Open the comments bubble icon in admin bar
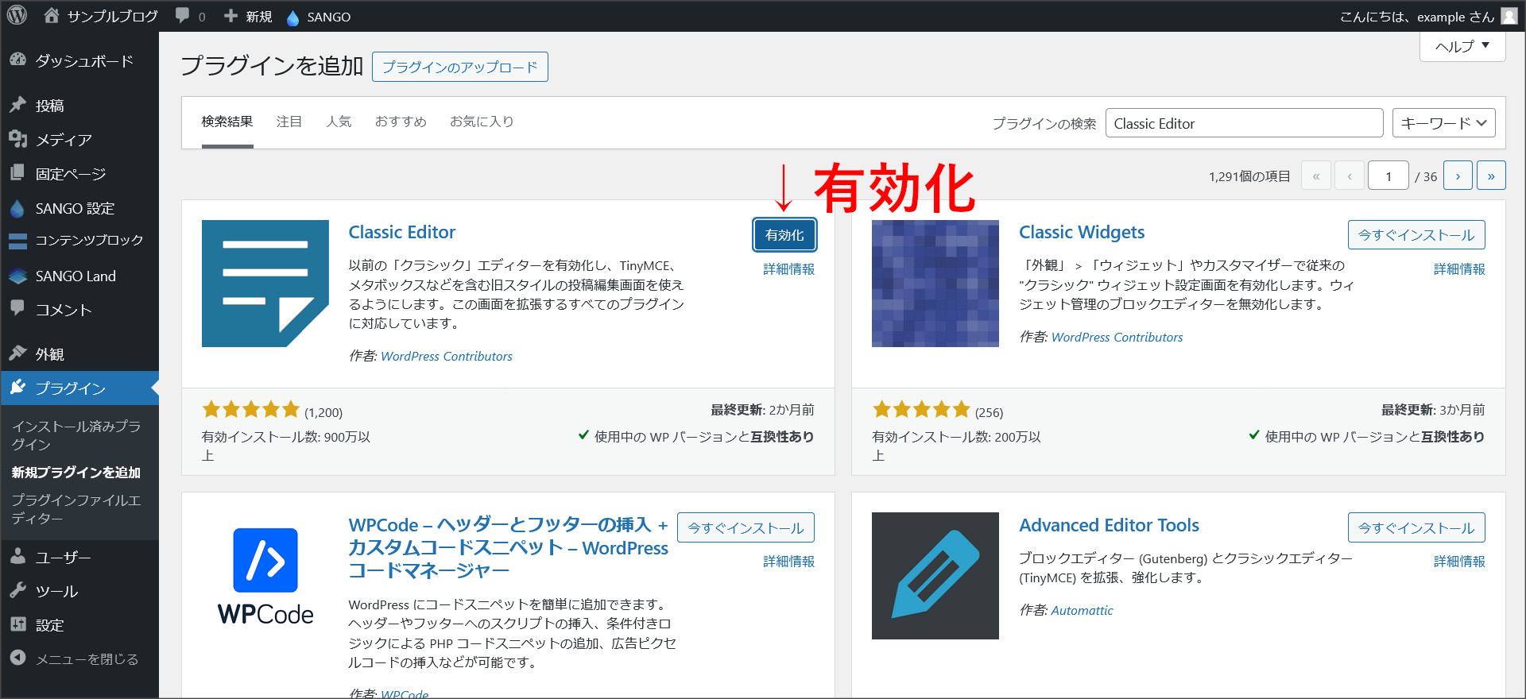This screenshot has width=1526, height=699. click(183, 16)
